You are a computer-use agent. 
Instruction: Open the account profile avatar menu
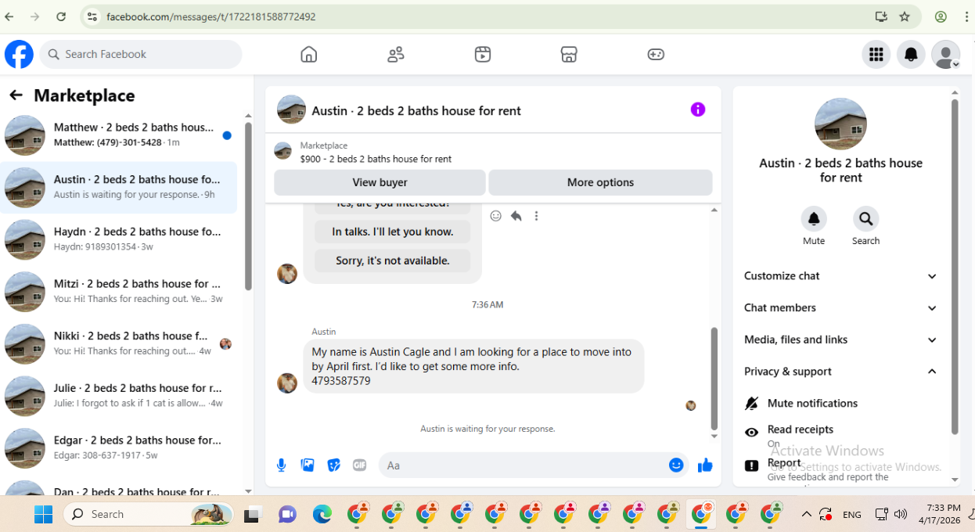(x=945, y=54)
